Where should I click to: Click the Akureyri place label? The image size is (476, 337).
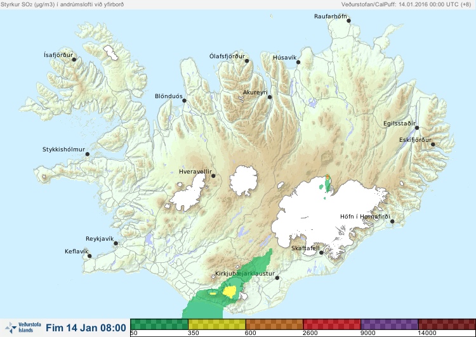click(x=255, y=92)
